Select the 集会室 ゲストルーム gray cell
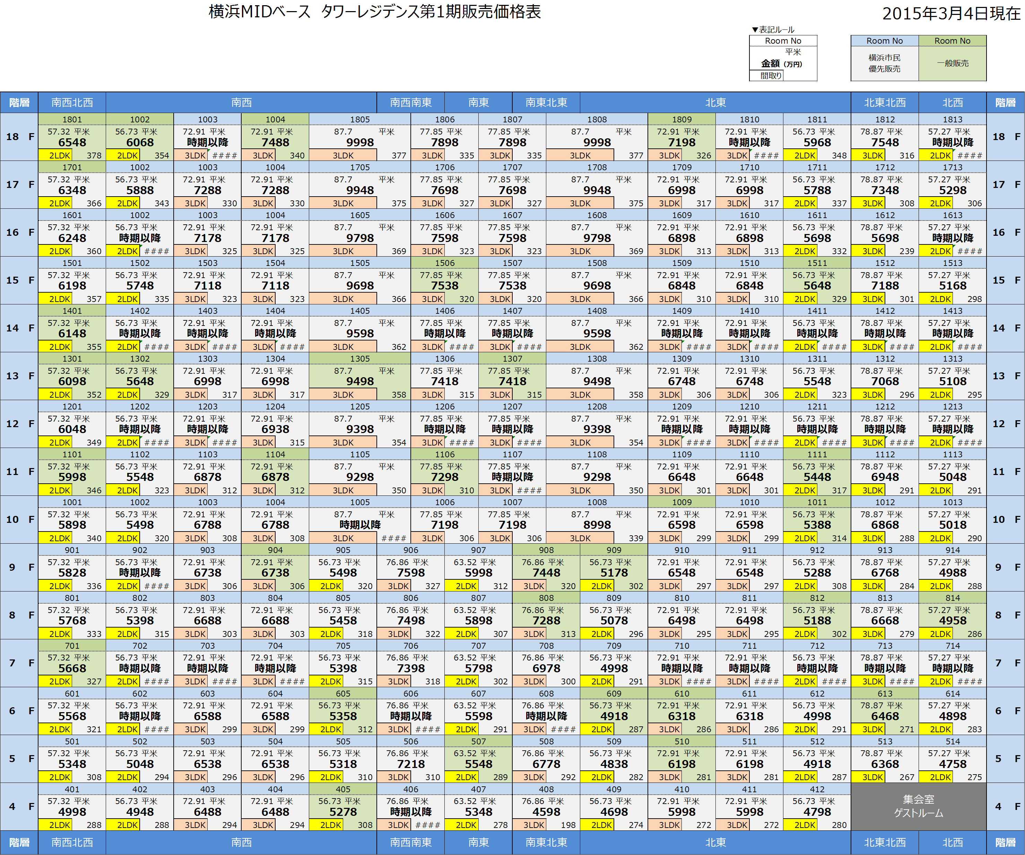Viewport: 1025px width, 855px height. (x=918, y=806)
